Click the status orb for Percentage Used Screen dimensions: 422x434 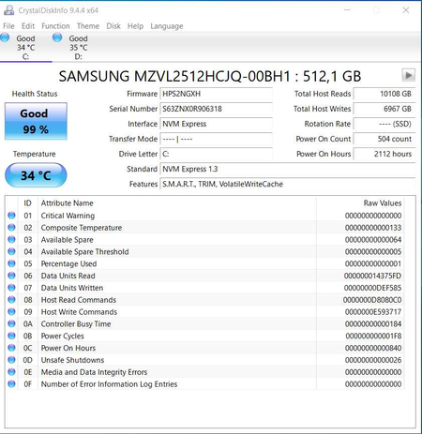click(x=11, y=263)
